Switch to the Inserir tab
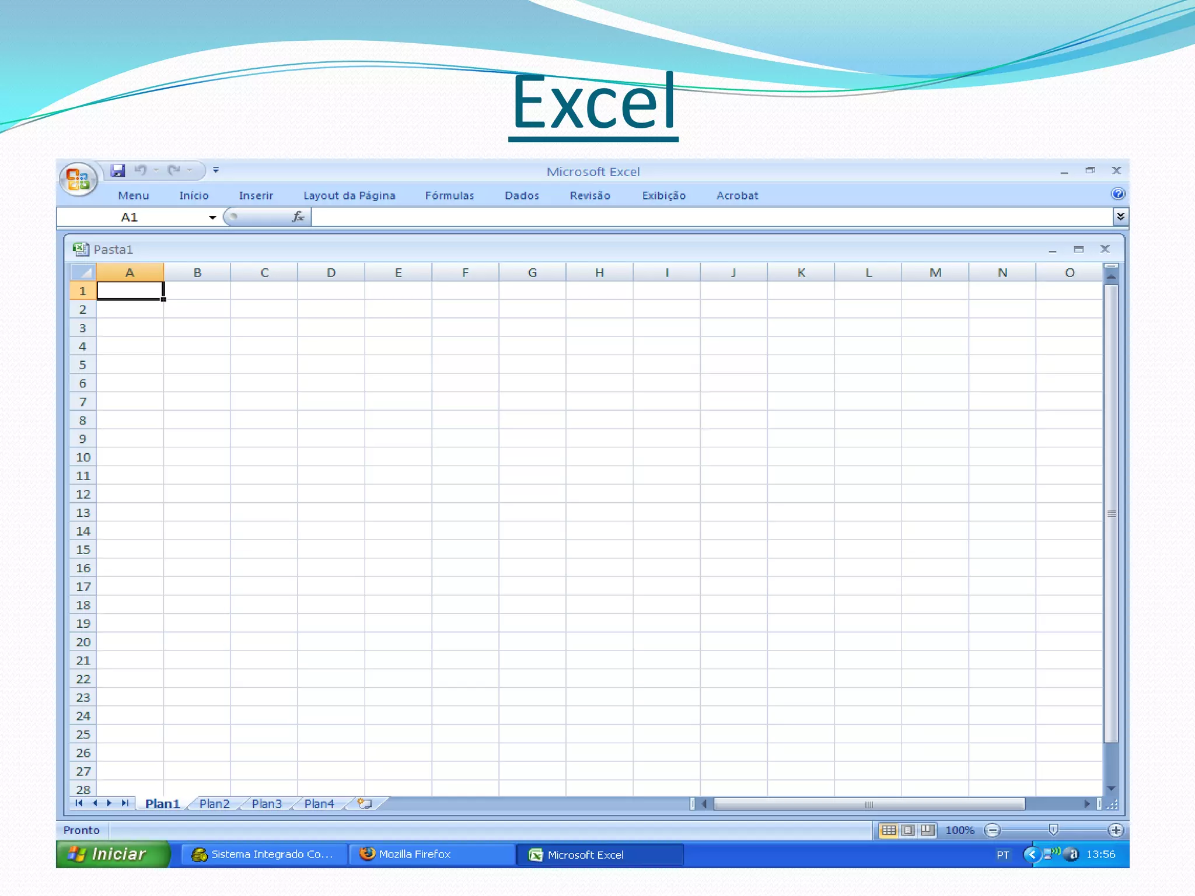The image size is (1195, 896). (256, 195)
